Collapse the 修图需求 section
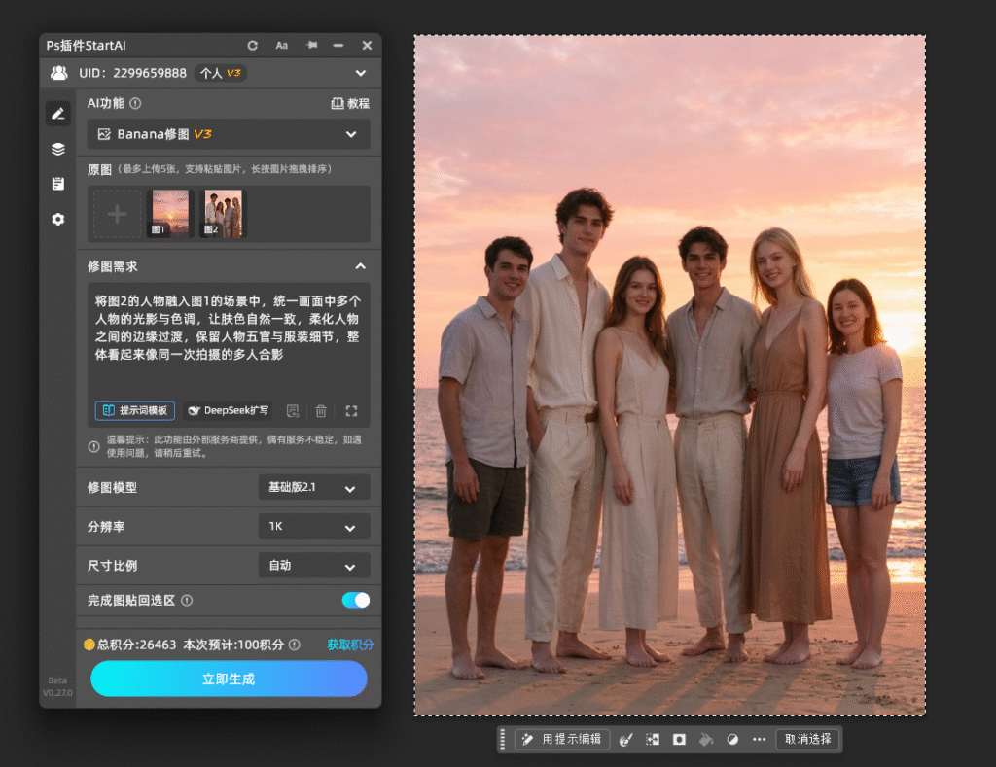 pos(360,266)
